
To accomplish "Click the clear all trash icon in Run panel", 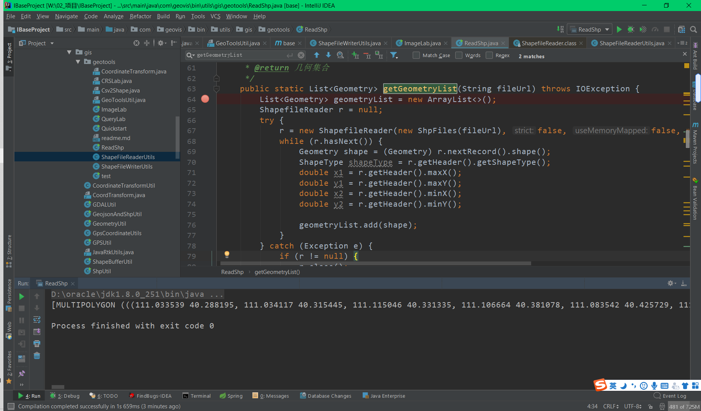I will (x=37, y=356).
